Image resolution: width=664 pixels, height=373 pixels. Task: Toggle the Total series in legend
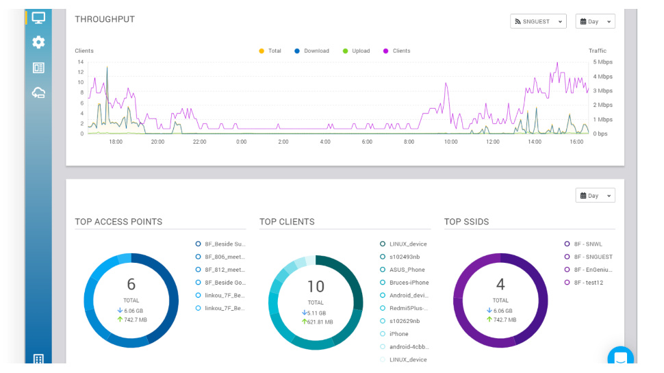(x=270, y=51)
